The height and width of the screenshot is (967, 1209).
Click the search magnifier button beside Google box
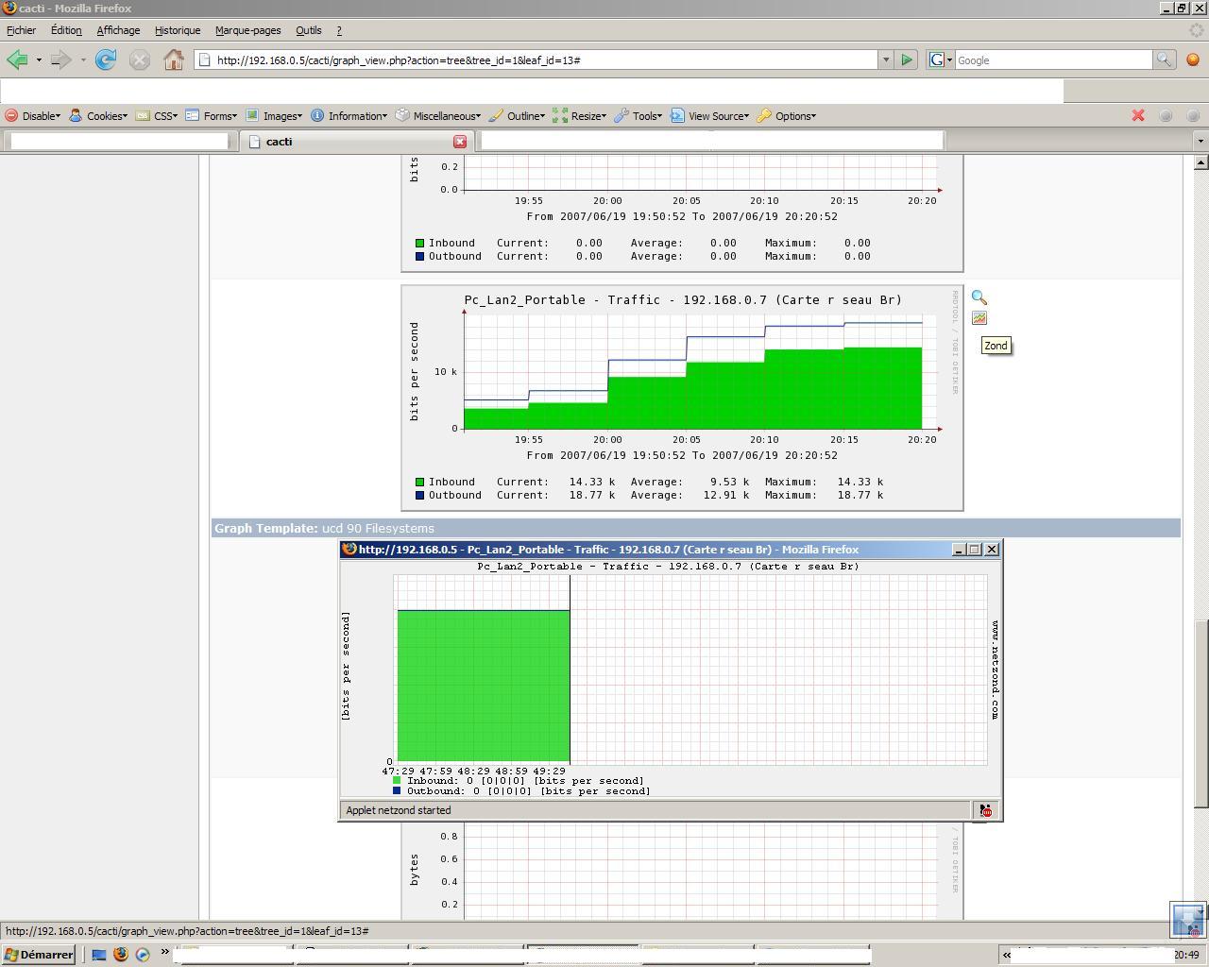pyautogui.click(x=1164, y=59)
